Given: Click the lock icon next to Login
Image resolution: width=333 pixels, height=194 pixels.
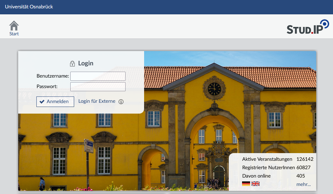Looking at the screenshot, I should [x=72, y=64].
